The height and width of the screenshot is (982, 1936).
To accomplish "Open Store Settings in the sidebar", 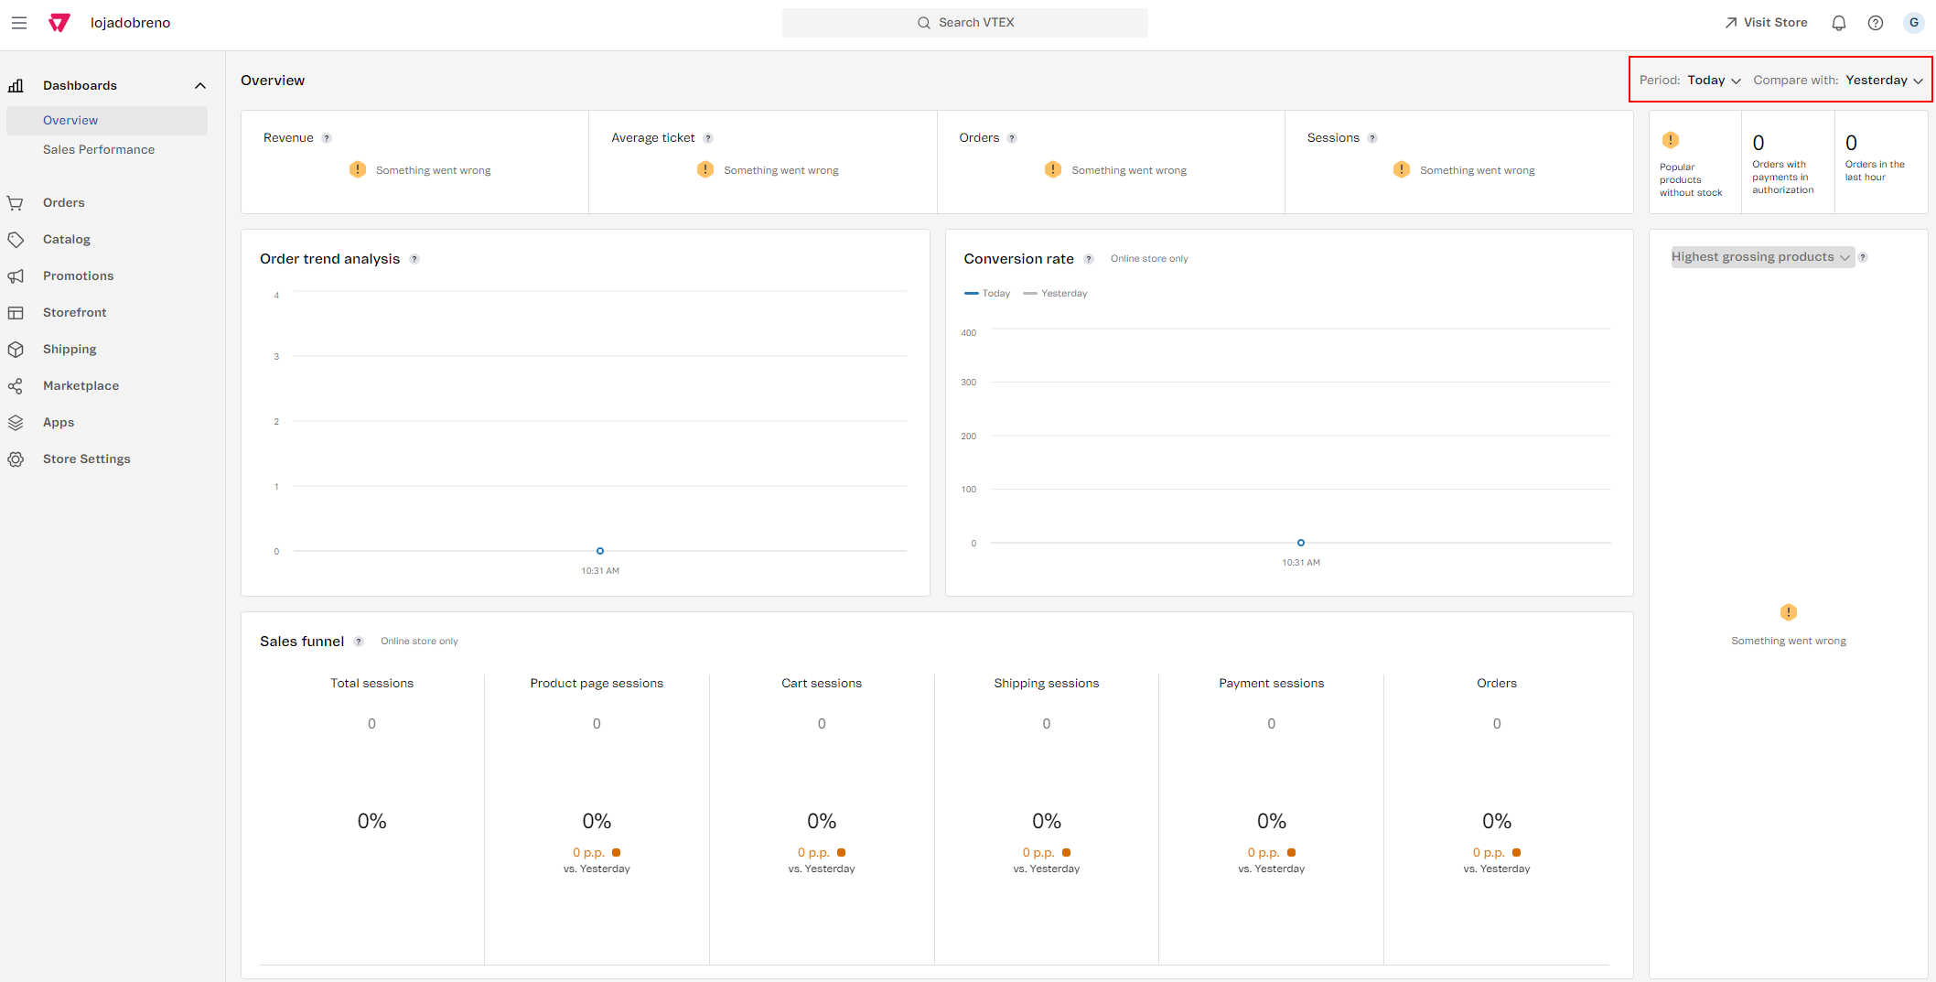I will pos(87,459).
